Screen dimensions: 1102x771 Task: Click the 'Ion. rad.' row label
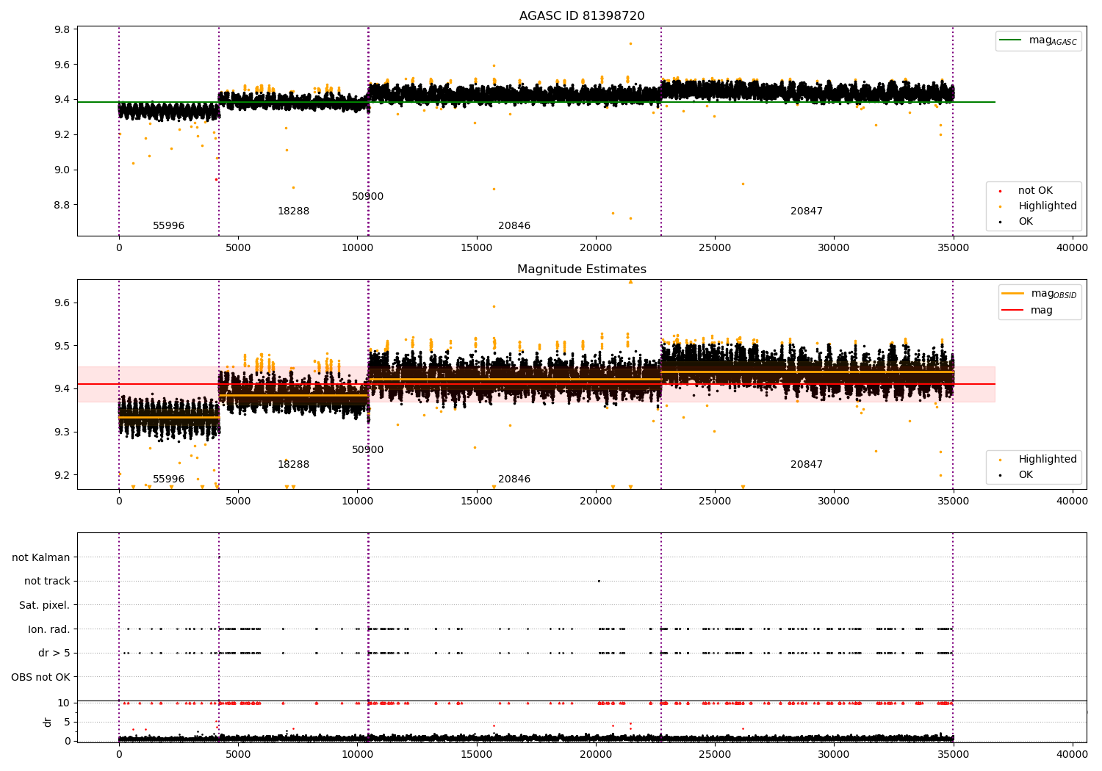49,629
